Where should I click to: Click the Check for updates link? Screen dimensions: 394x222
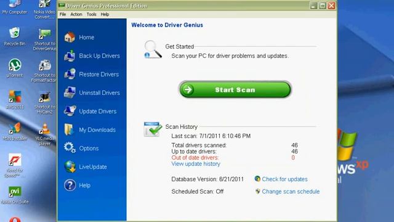[284, 179]
